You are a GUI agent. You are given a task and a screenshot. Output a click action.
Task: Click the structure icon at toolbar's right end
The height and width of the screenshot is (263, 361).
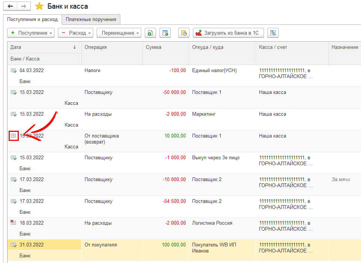point(273,33)
